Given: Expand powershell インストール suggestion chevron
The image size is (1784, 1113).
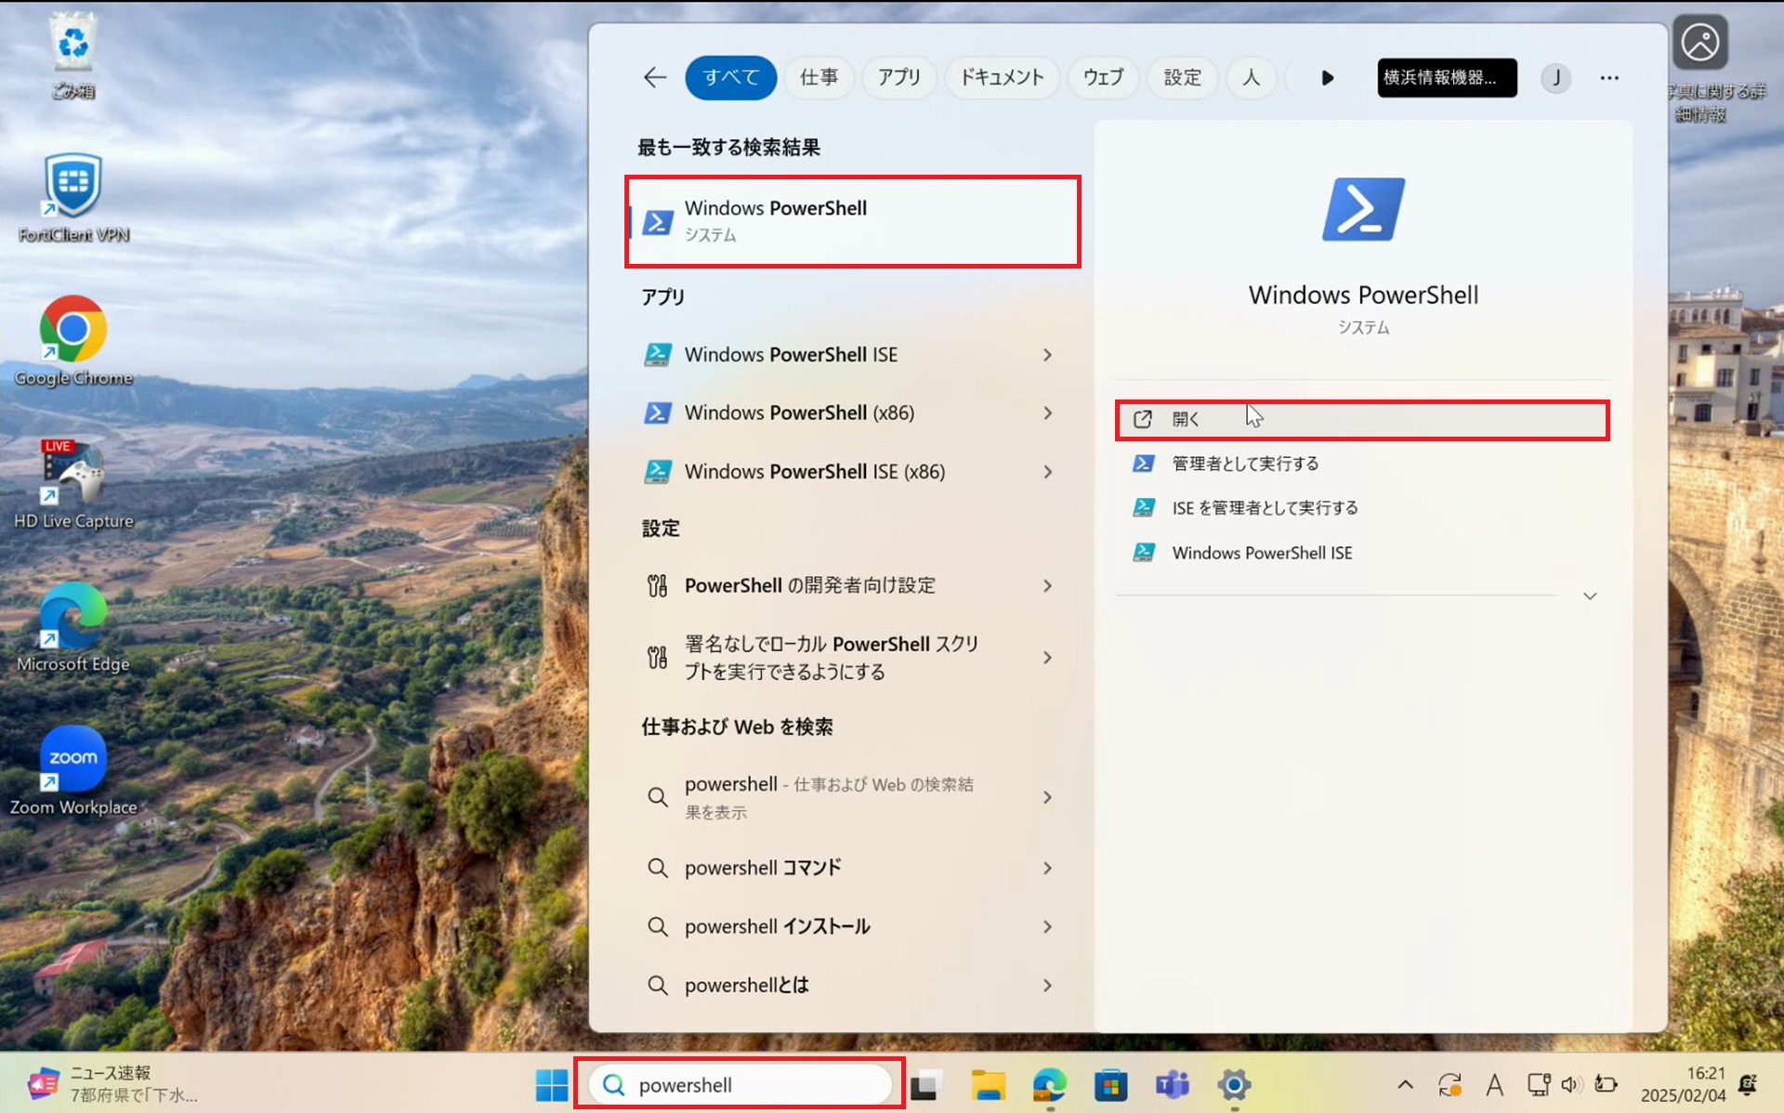Looking at the screenshot, I should coord(1047,926).
